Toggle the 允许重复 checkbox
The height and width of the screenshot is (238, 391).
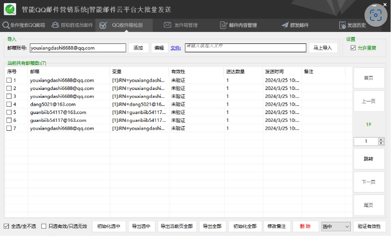[353, 48]
